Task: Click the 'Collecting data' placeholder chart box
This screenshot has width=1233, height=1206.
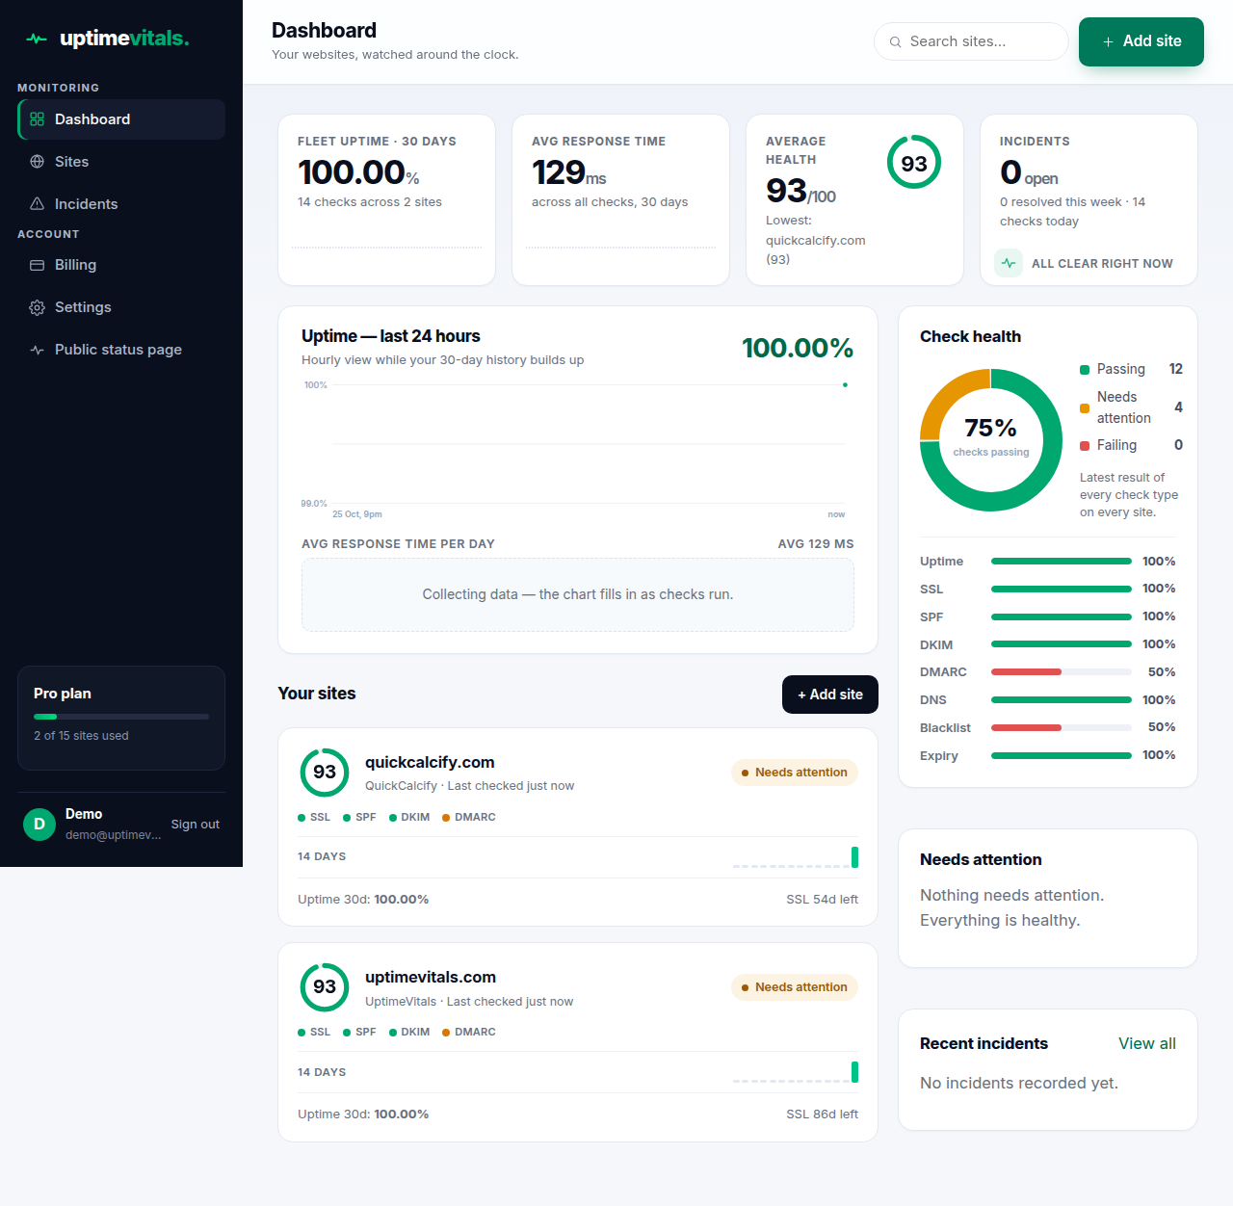Action: (578, 595)
